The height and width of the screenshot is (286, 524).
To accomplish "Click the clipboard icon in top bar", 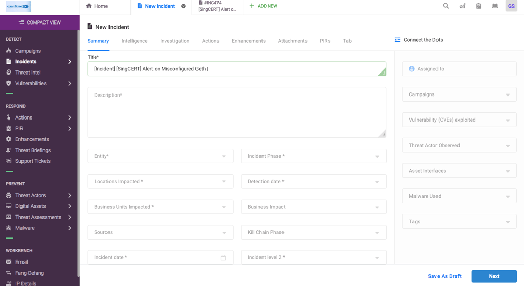I will (x=478, y=6).
